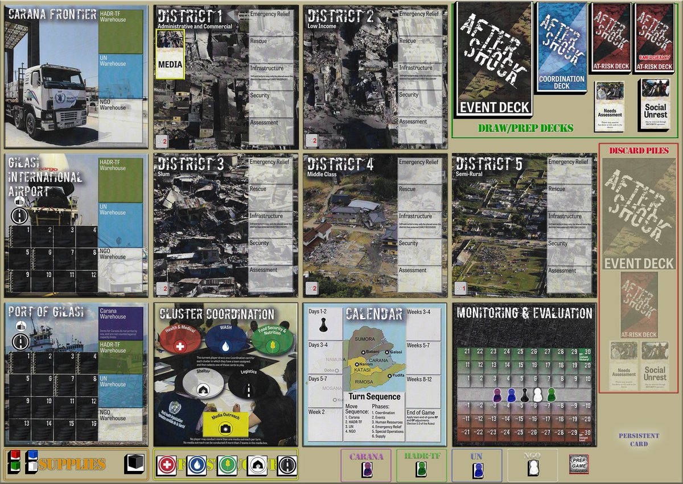
Task: Click Social Unrest in discard piles
Action: [x=655, y=365]
